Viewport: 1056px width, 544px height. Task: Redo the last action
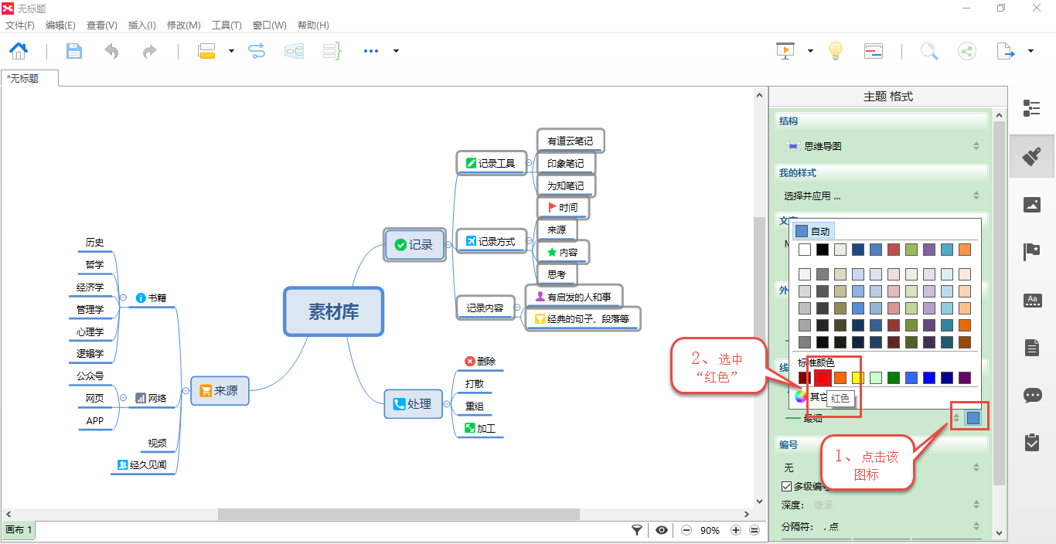tap(149, 51)
